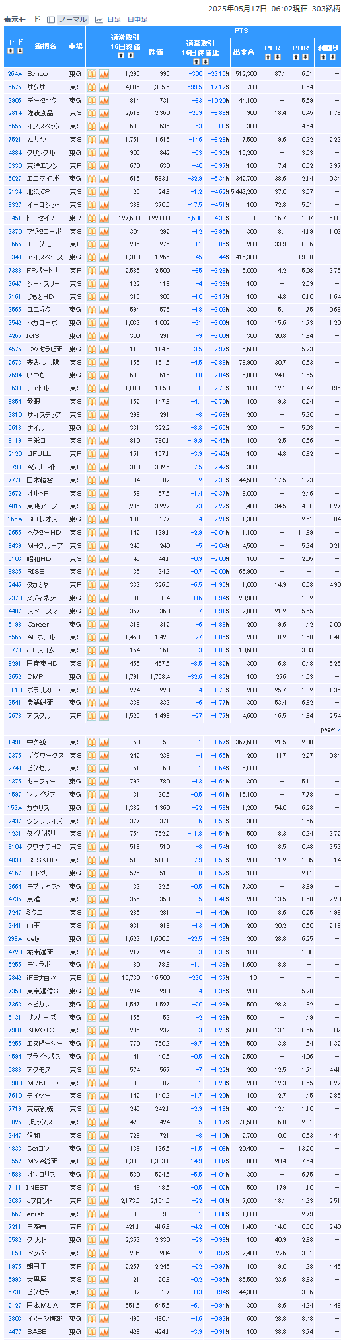Screen dimensions: 345x1340
Task: Open stock code 3451 link
Action: click(15, 218)
